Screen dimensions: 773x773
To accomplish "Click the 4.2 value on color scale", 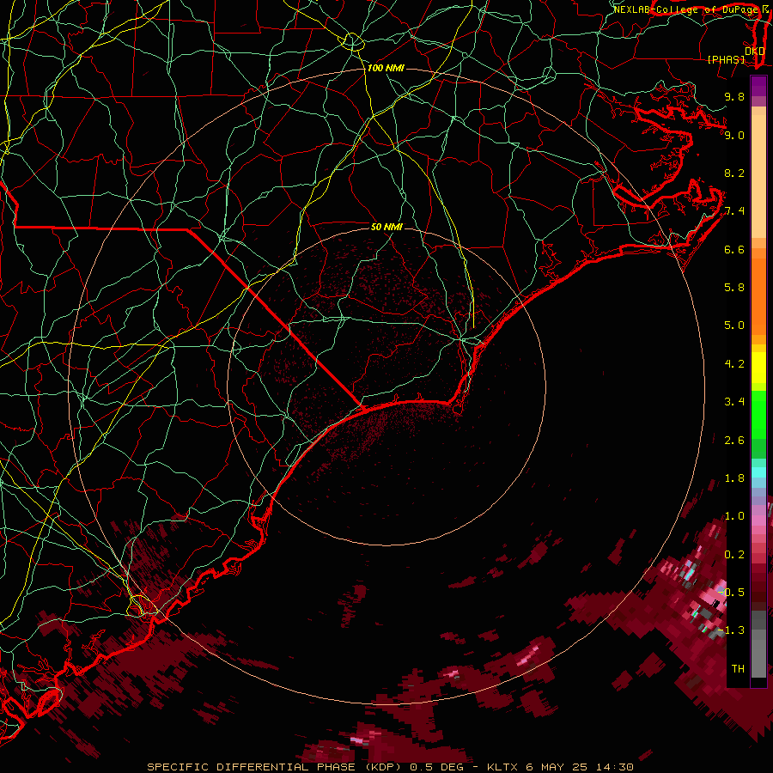I will 734,364.
